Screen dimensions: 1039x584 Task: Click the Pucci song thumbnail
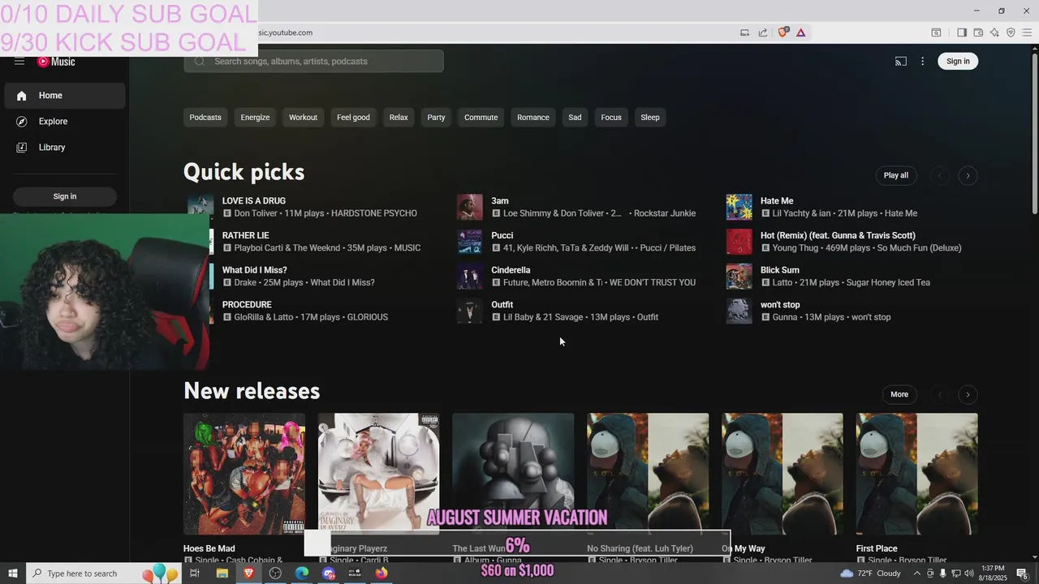click(x=469, y=242)
